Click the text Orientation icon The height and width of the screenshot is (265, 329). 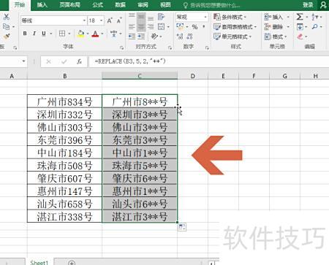(154, 37)
